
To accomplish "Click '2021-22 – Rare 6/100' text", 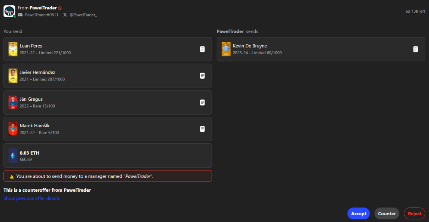I will pyautogui.click(x=39, y=132).
